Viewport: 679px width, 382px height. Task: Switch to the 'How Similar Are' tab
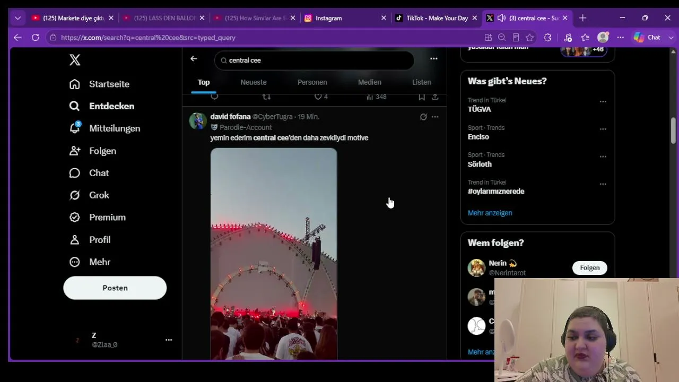coord(255,18)
